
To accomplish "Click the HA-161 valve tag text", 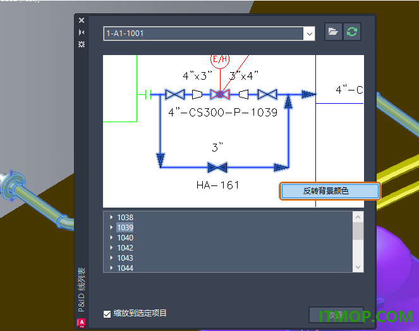I will pos(218,185).
